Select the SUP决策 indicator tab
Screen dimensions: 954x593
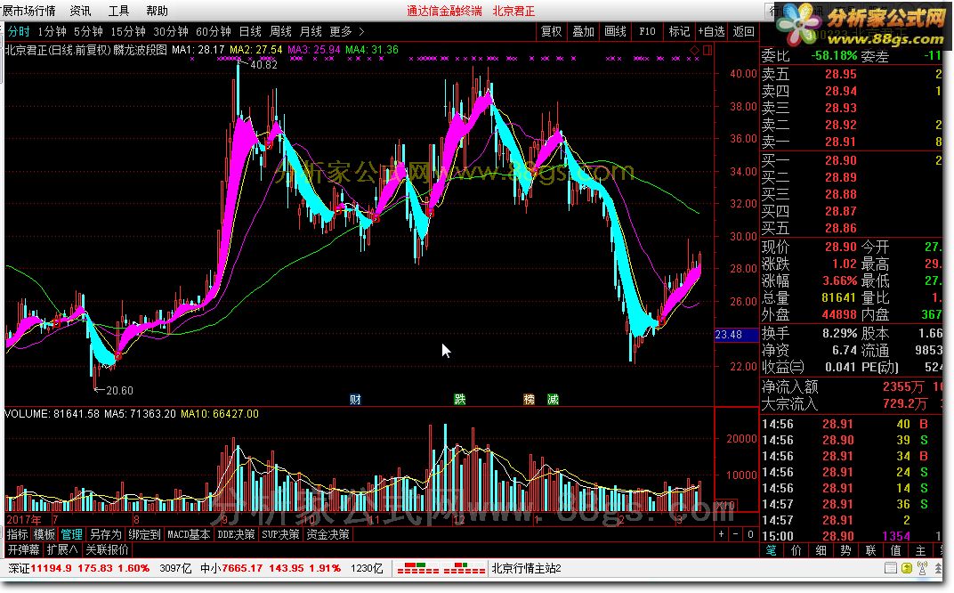pos(279,534)
